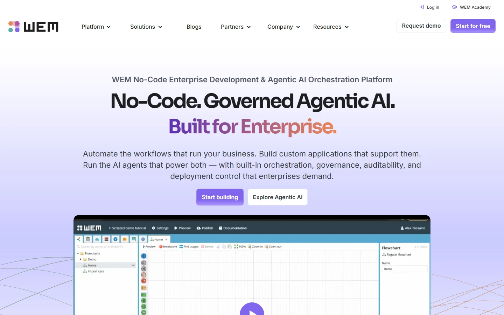Open Documentation in the demo app bar
Screen dimensions: 504x315
pos(233,228)
